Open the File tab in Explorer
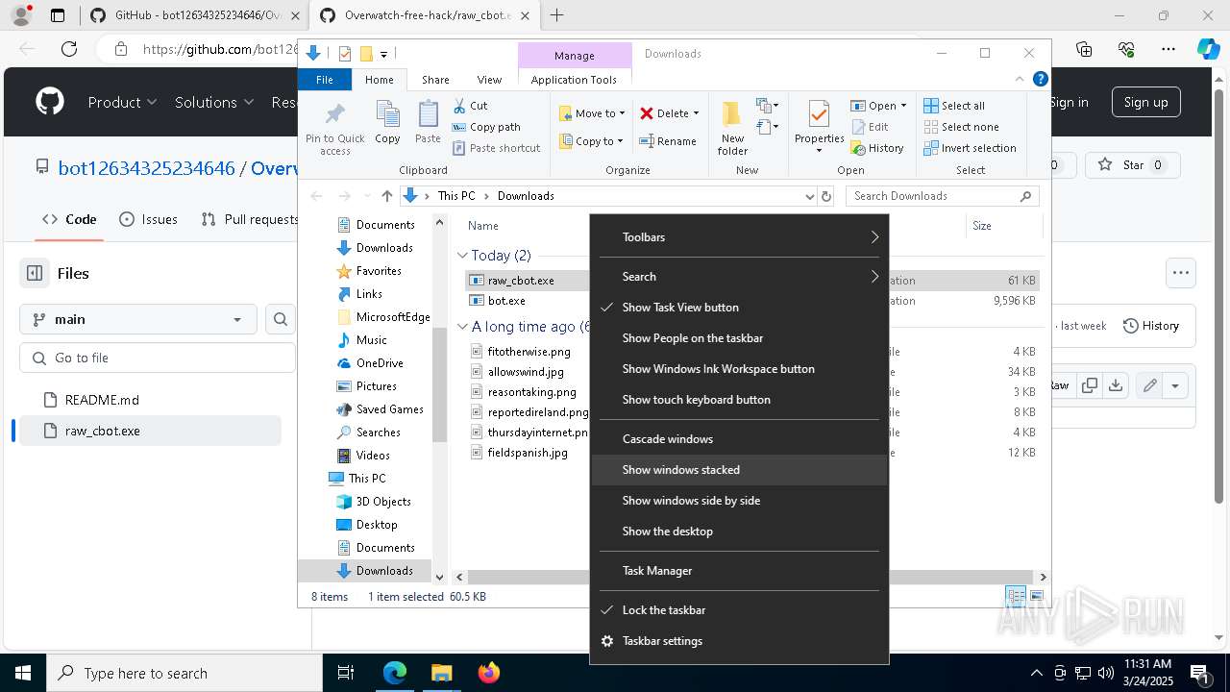The image size is (1230, 692). 325,80
